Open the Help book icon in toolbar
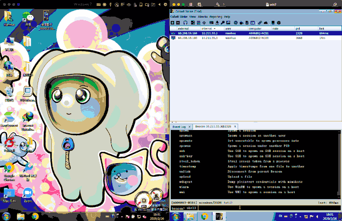The image size is (342, 221). coord(273,22)
